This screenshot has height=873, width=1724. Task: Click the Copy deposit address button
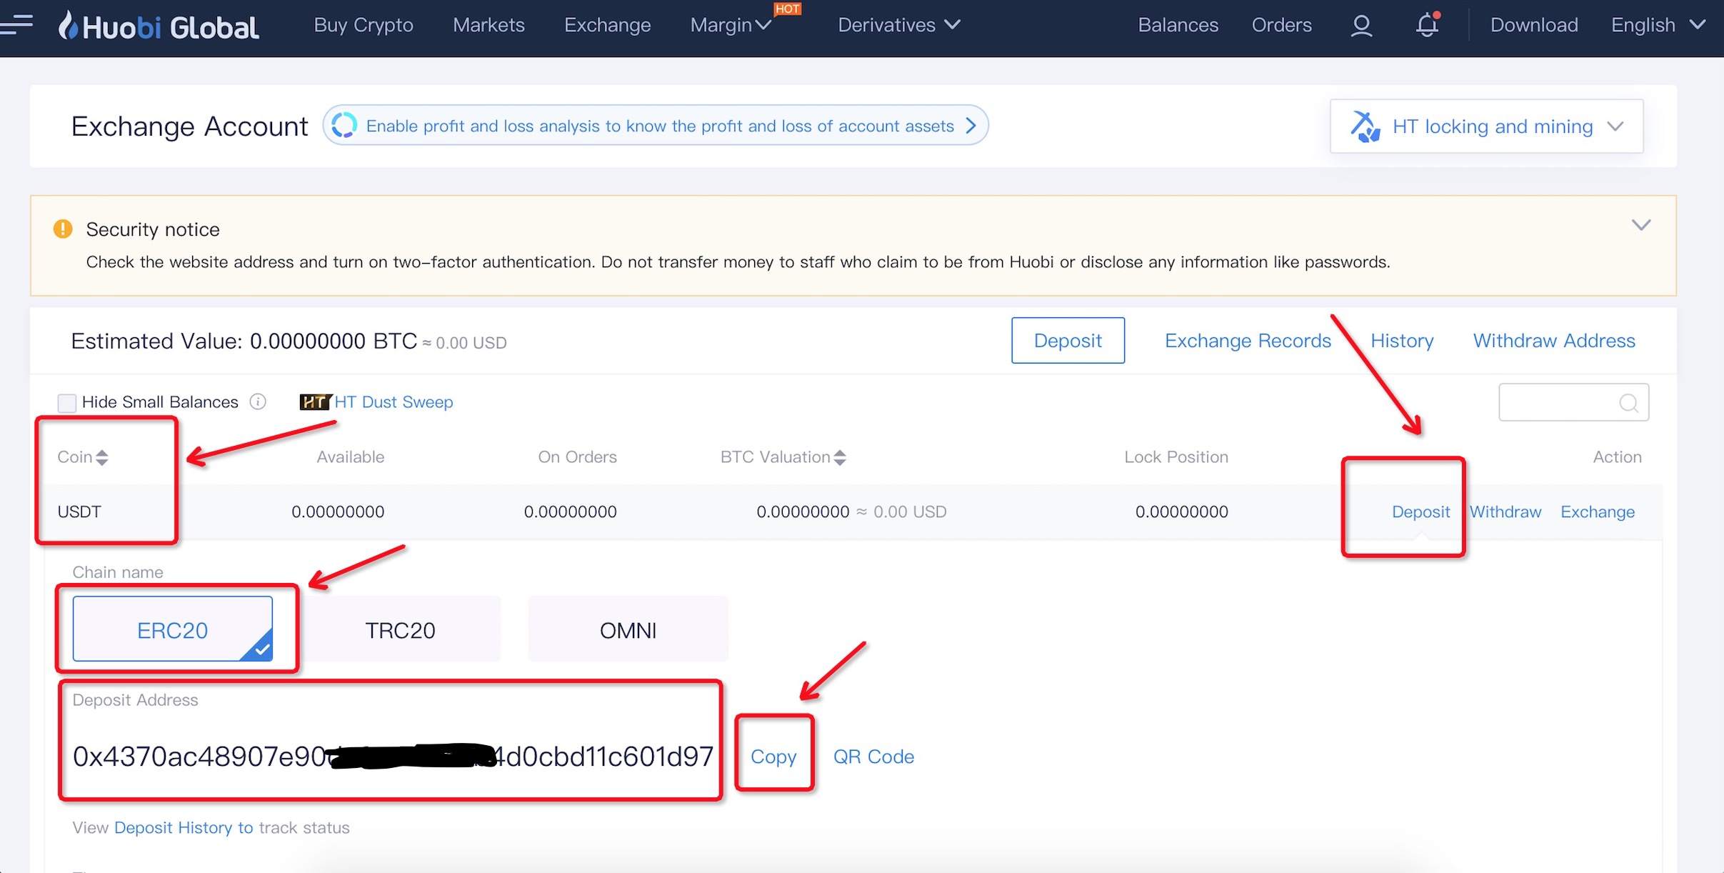pyautogui.click(x=773, y=755)
